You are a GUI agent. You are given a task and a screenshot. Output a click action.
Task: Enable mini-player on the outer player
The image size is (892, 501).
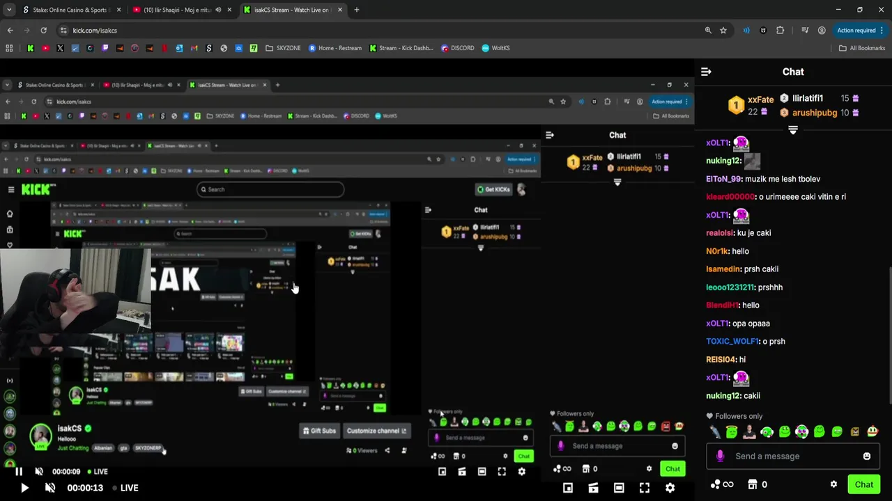pos(568,488)
